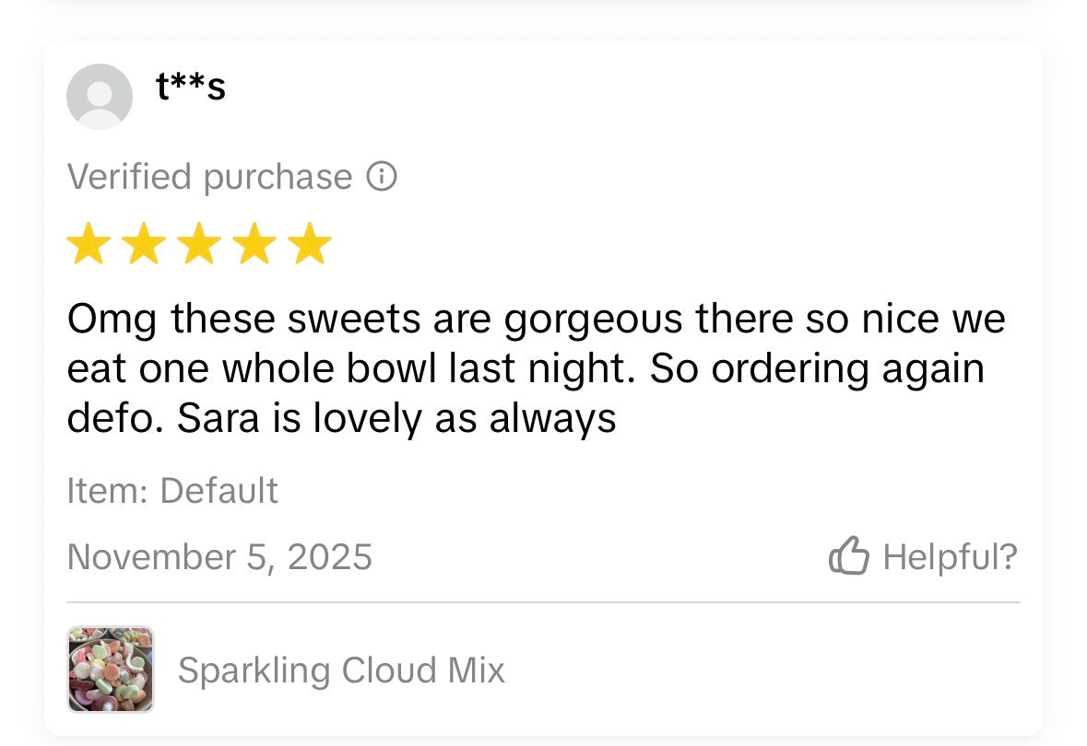
Task: Open the Sparkling Cloud Mix product link
Action: (x=341, y=670)
